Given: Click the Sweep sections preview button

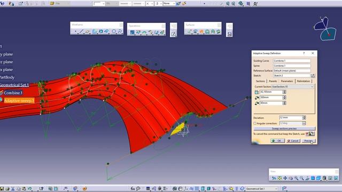Looking at the screenshot, I should (x=284, y=129).
